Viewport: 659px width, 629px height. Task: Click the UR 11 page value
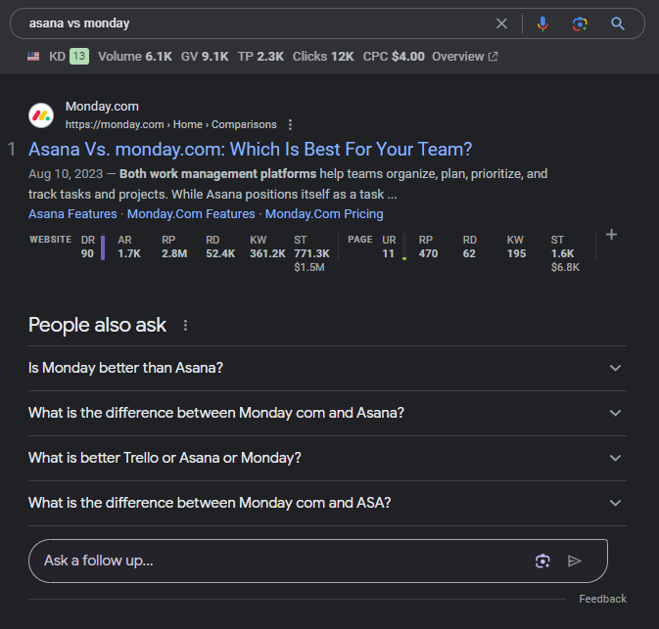tap(388, 253)
